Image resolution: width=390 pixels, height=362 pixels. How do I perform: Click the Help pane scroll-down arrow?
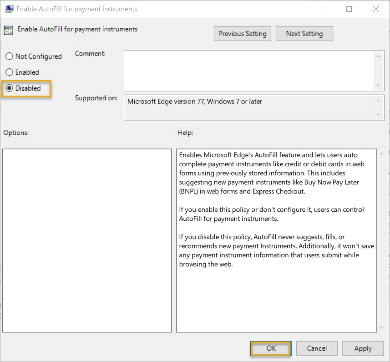point(381,327)
